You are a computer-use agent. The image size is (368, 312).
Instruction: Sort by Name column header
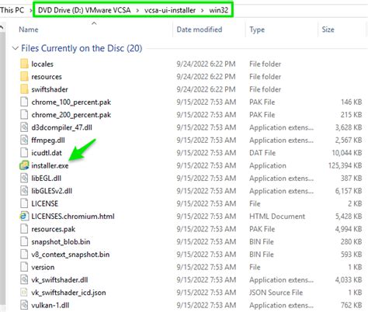coord(29,29)
